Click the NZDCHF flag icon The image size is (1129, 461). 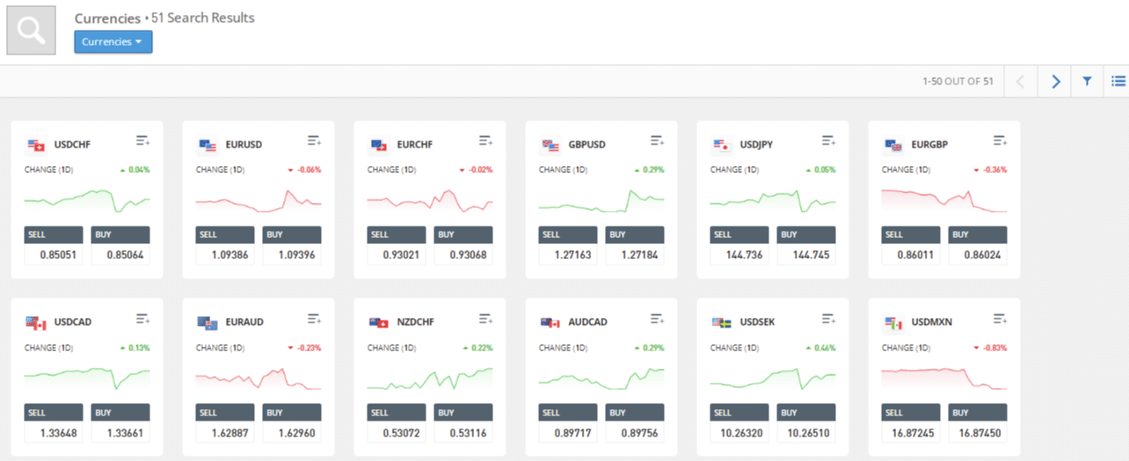click(379, 322)
